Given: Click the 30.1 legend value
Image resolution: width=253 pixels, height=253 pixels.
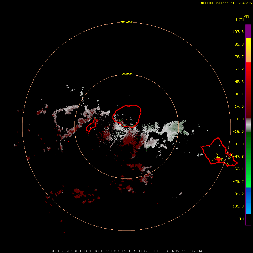Looking at the screenshot, I should (x=239, y=94).
